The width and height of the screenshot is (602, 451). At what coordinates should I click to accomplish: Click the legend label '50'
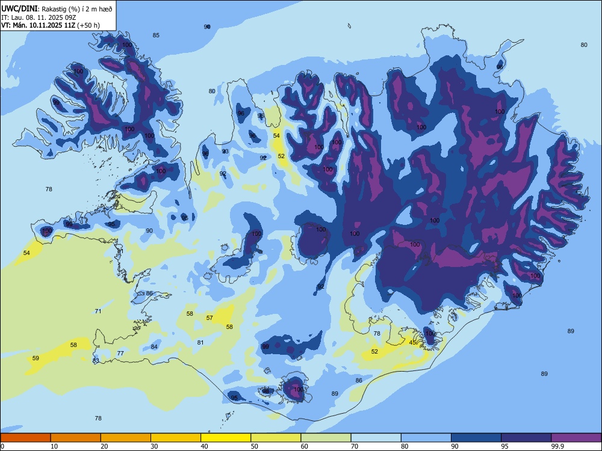point(255,446)
